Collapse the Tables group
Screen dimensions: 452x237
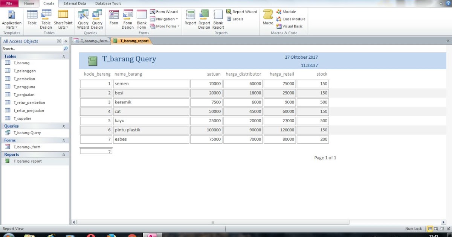[64, 56]
